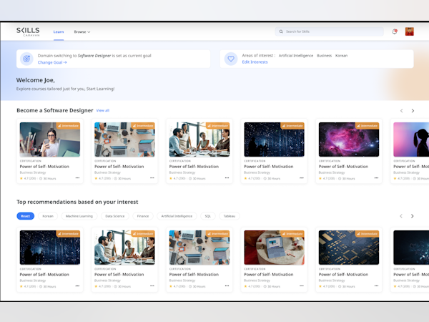Open three-dot menu on Software Designer meeting card
The width and height of the screenshot is (429, 322).
point(227,178)
